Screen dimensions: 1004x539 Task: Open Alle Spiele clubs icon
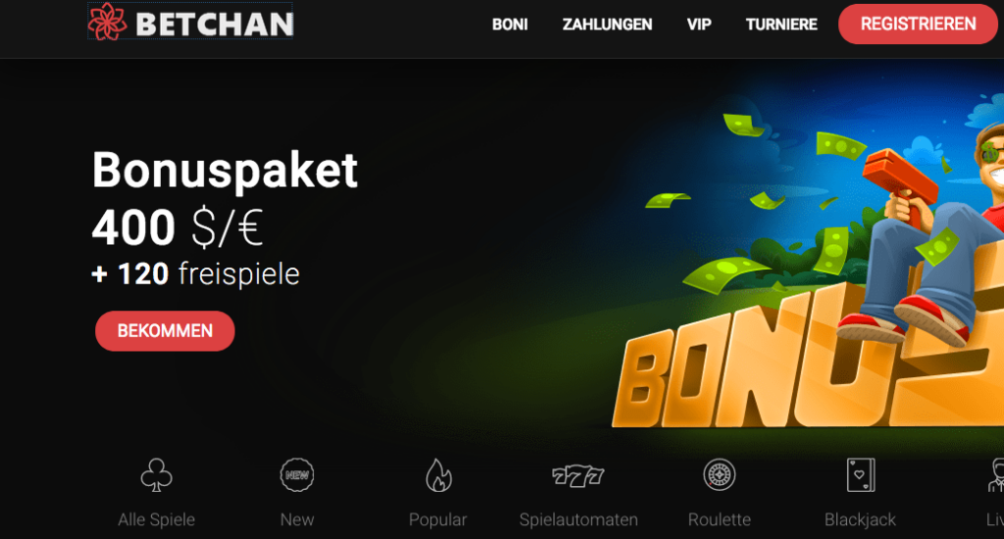click(x=156, y=475)
